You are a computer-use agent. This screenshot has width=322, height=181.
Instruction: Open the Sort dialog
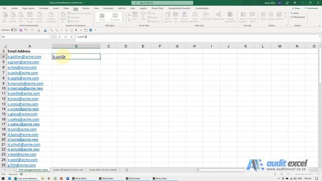[x=135, y=16]
